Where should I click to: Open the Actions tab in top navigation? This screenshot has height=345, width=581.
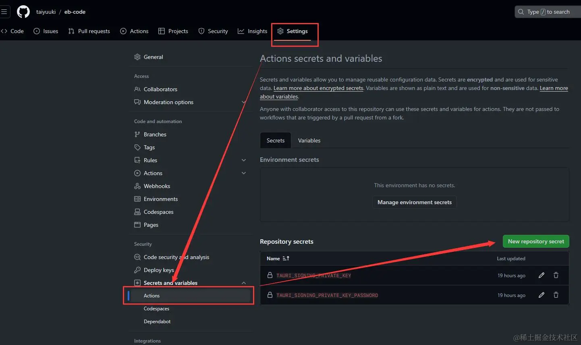click(135, 31)
